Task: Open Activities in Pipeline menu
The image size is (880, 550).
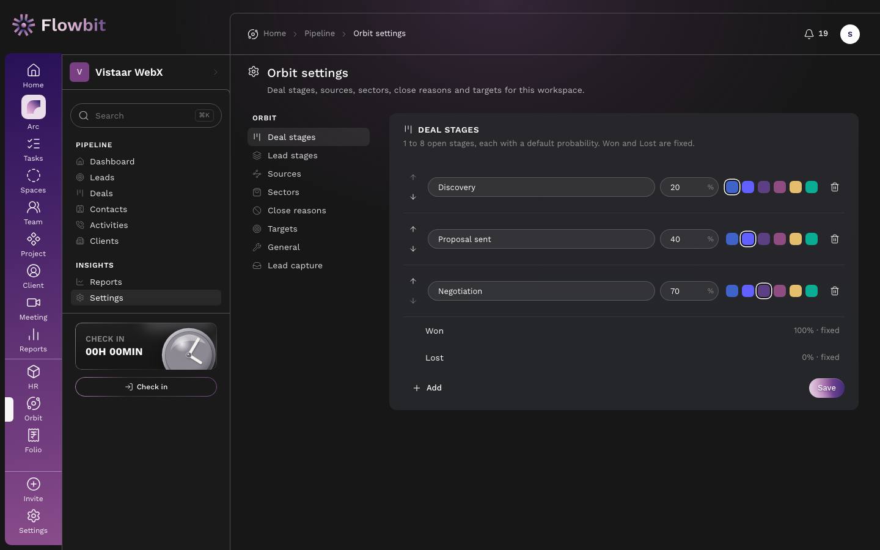Action: 146,225
